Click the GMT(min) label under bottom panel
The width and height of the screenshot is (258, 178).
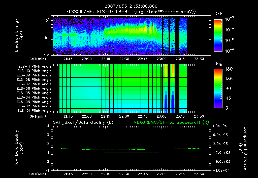coord(38,174)
